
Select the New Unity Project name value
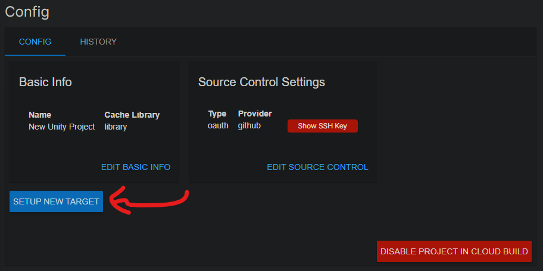[x=62, y=127]
